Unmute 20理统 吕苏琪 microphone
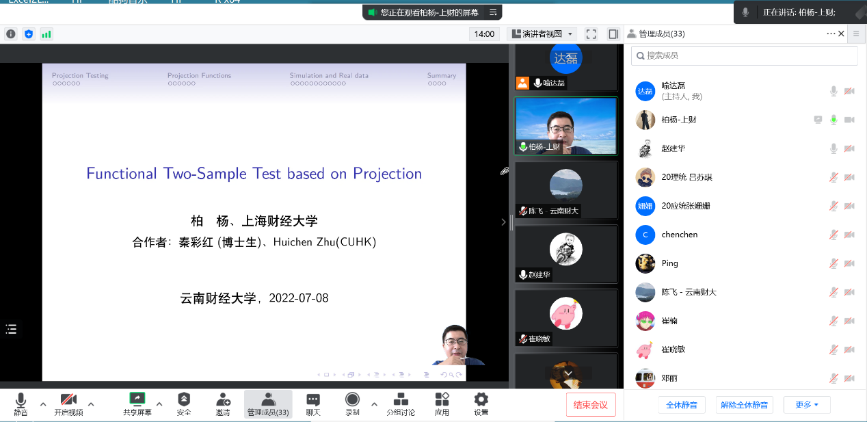Viewport: 867px width, 422px height. pyautogui.click(x=833, y=177)
